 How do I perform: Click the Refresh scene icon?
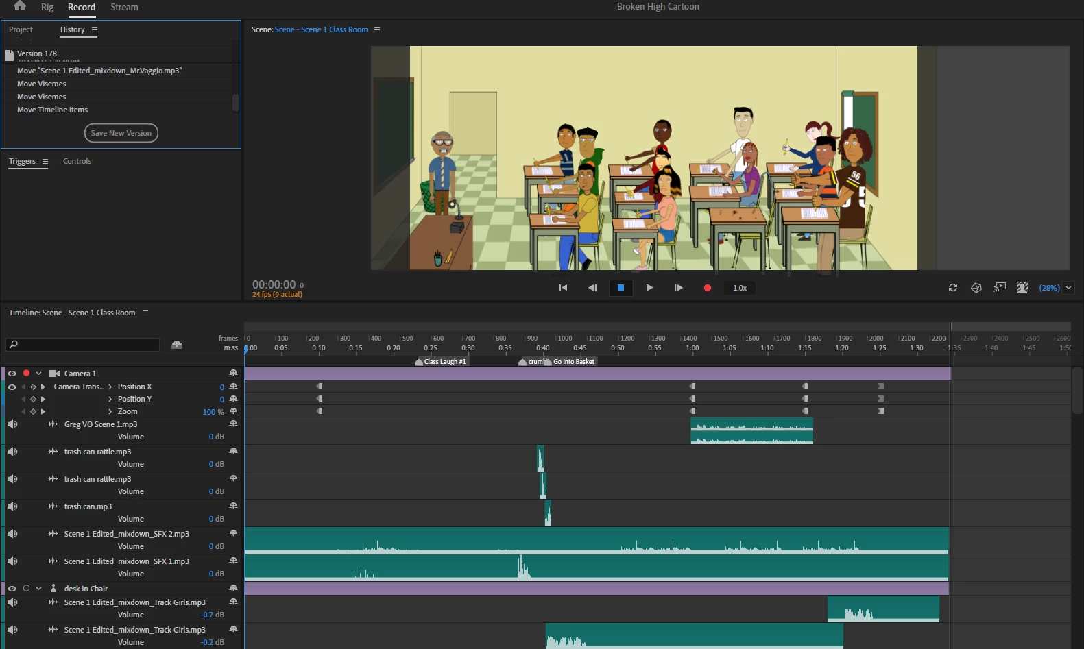point(953,288)
